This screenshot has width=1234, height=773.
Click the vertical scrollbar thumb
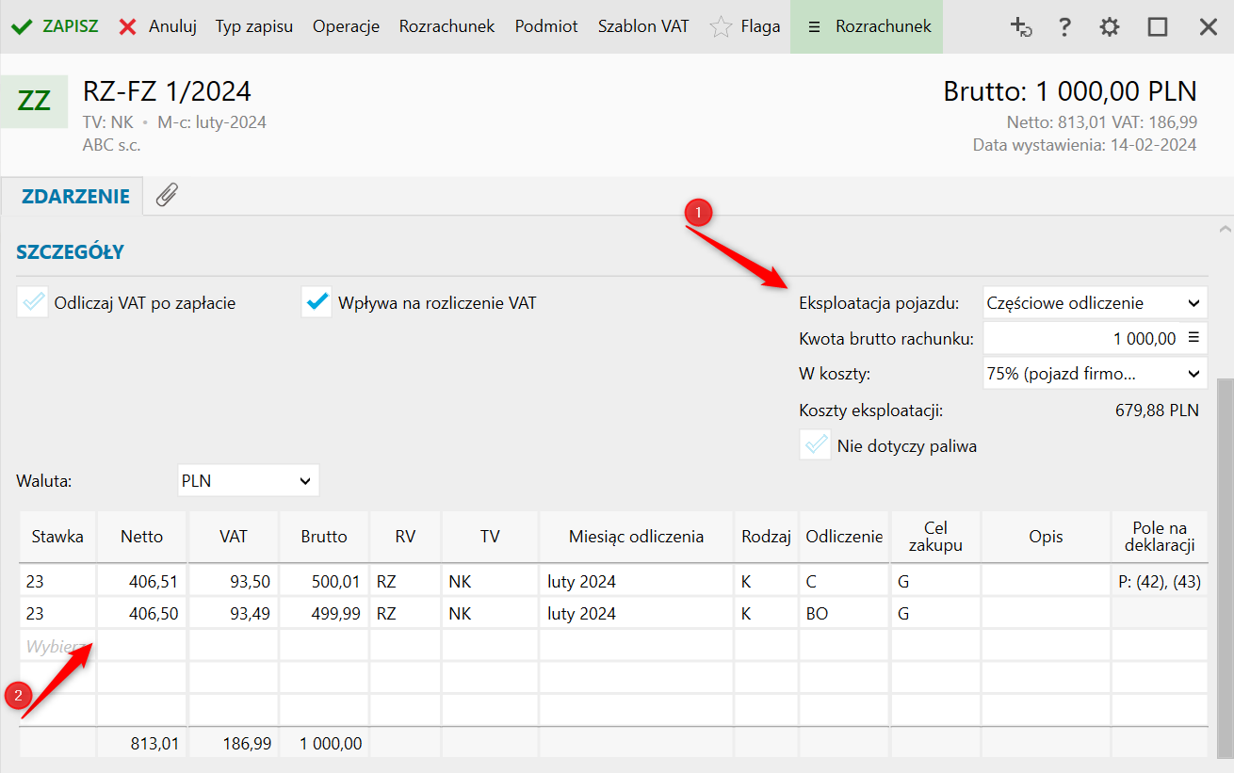pyautogui.click(x=1224, y=565)
